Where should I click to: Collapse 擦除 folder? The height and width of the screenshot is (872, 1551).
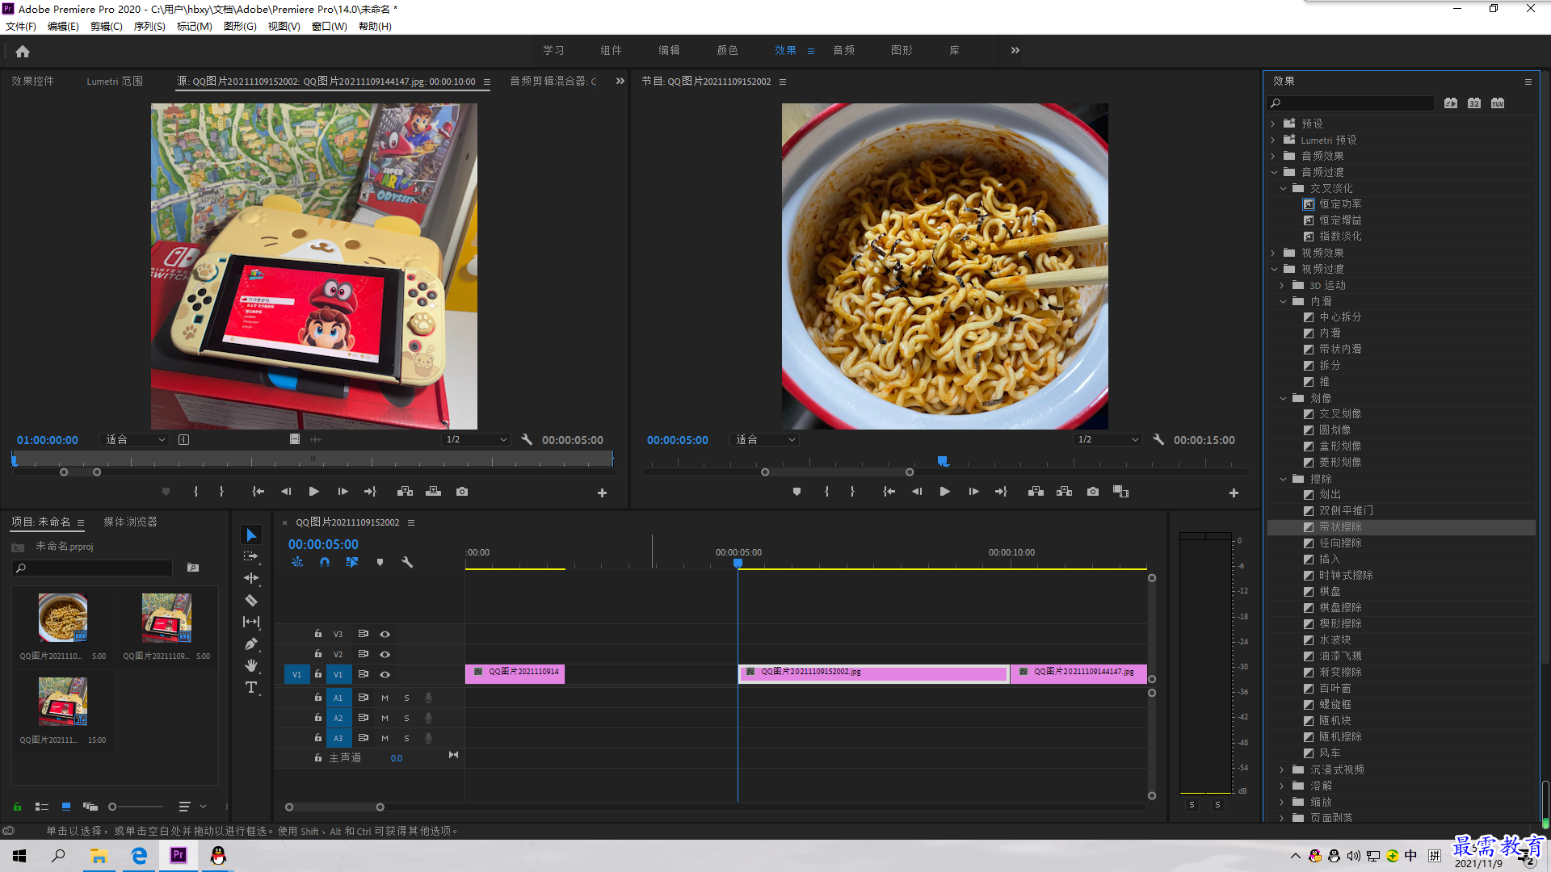tap(1283, 479)
